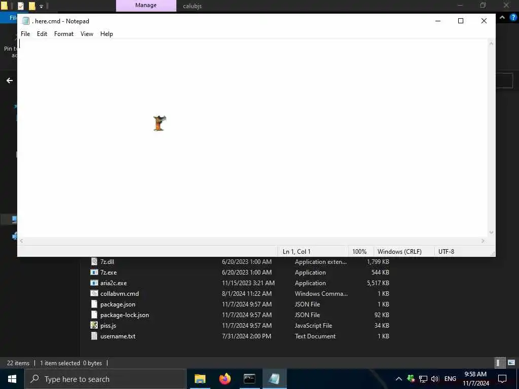Select the piss.js file name

108,326
